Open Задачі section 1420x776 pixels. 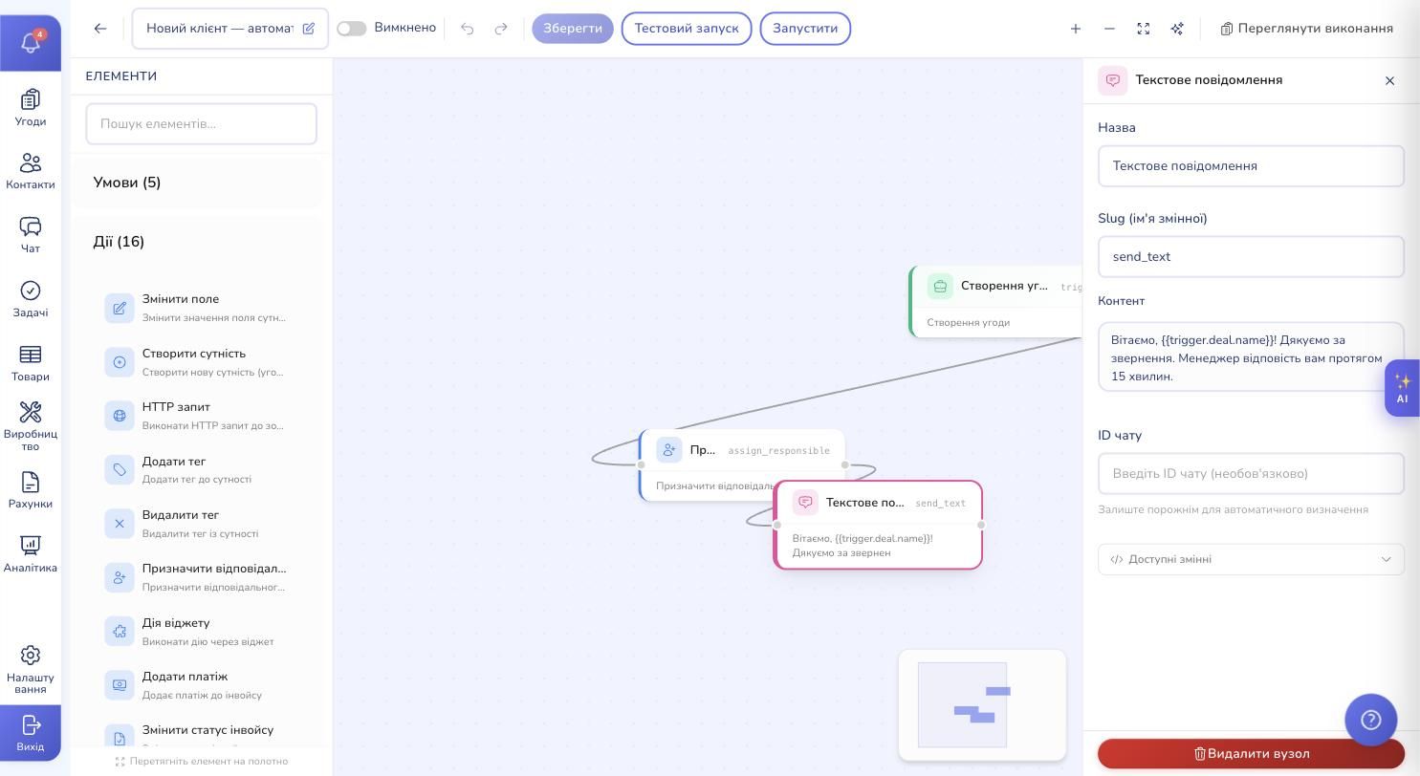pyautogui.click(x=31, y=299)
